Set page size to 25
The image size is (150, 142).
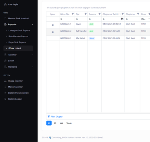(49, 123)
